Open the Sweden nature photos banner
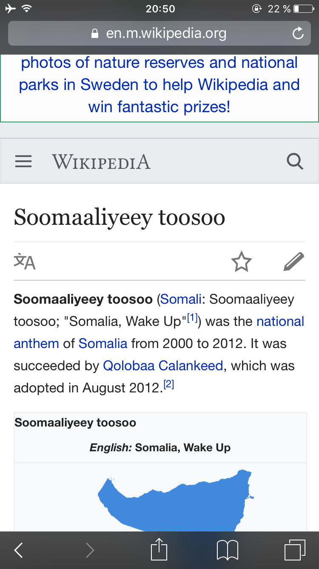 click(x=159, y=85)
